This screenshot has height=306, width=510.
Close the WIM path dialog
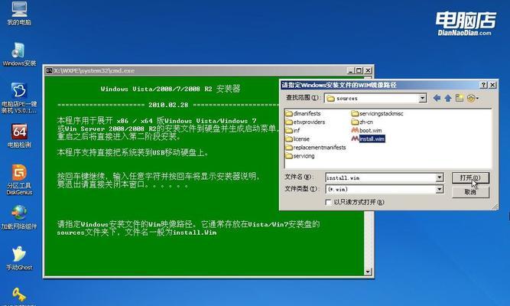coord(492,85)
